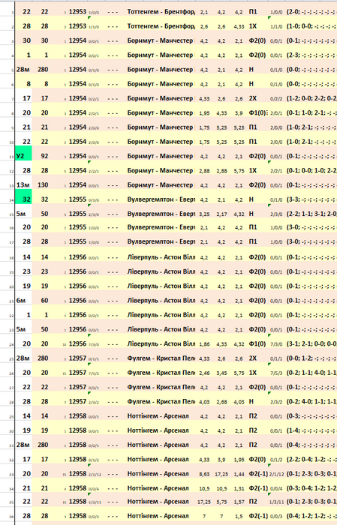Select "4,33" in the Тоттенгем 1Х row
This screenshot has width=337, height=525.
[x=239, y=26]
